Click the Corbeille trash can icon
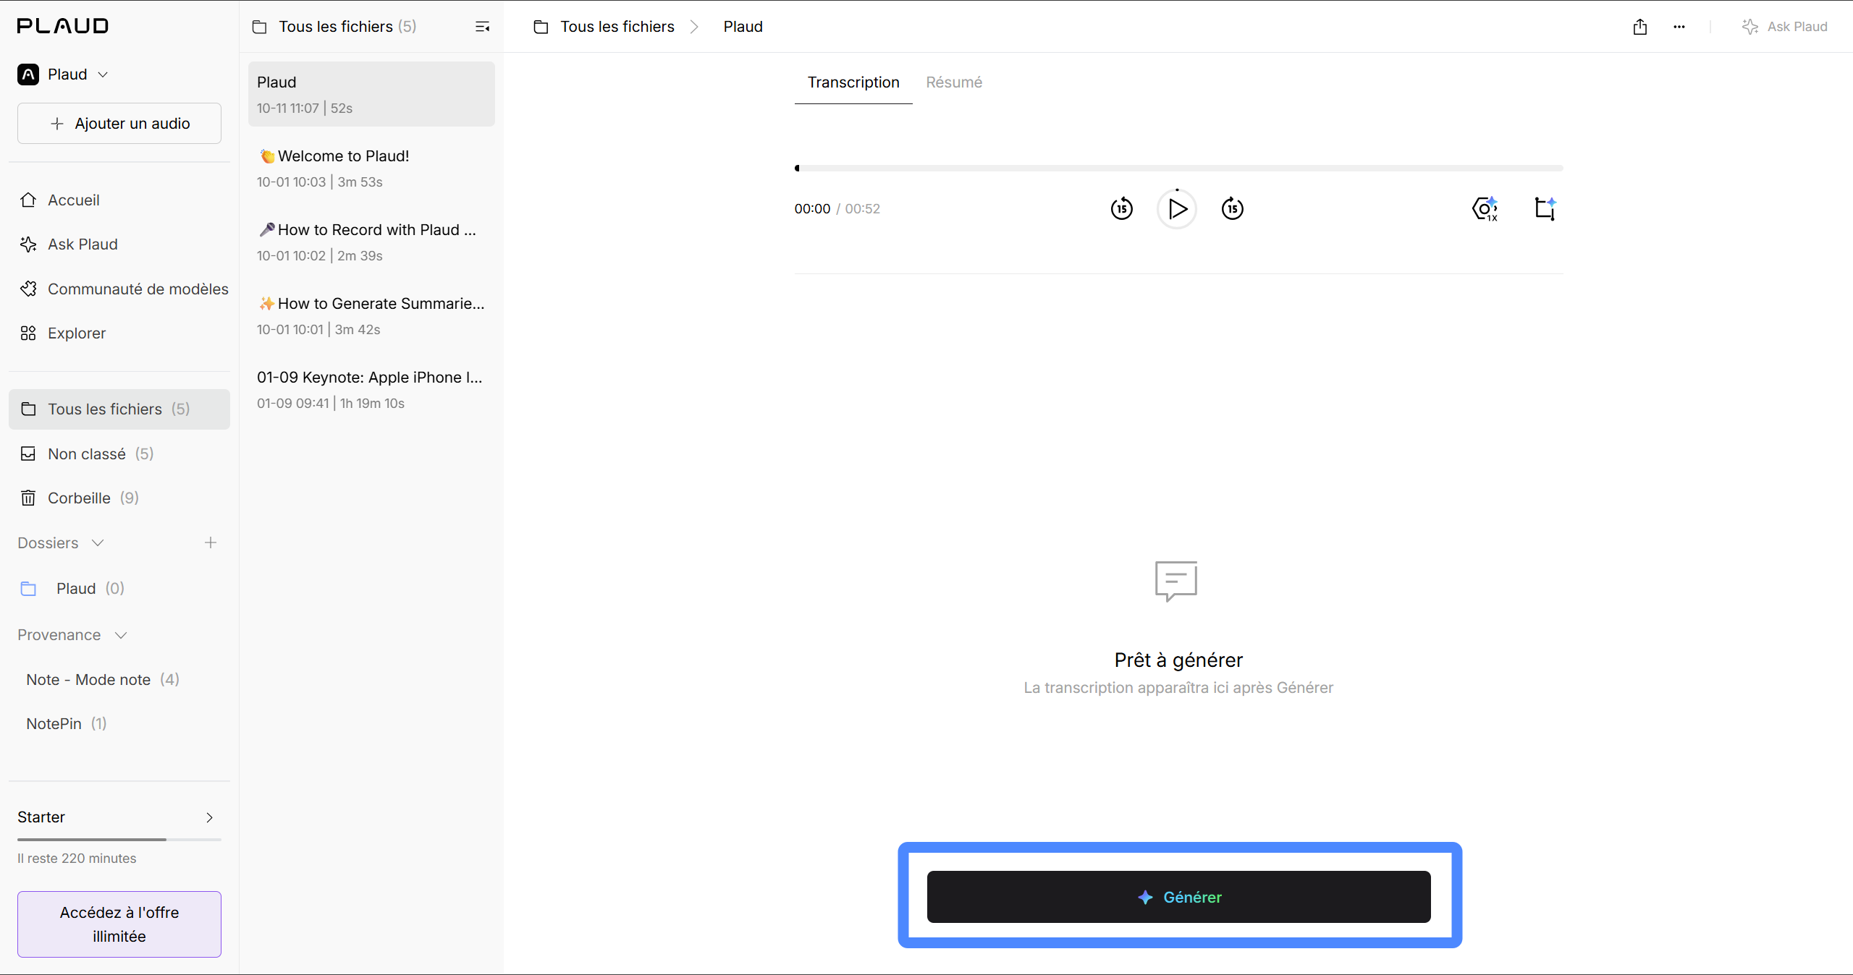The height and width of the screenshot is (975, 1853). (28, 498)
